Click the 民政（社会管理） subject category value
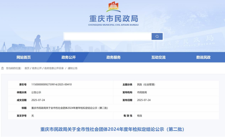 (x=146, y=85)
